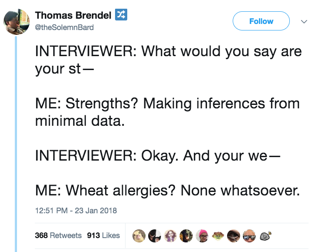View the 368 Retweets list
The width and height of the screenshot is (319, 252).
[x=58, y=235]
